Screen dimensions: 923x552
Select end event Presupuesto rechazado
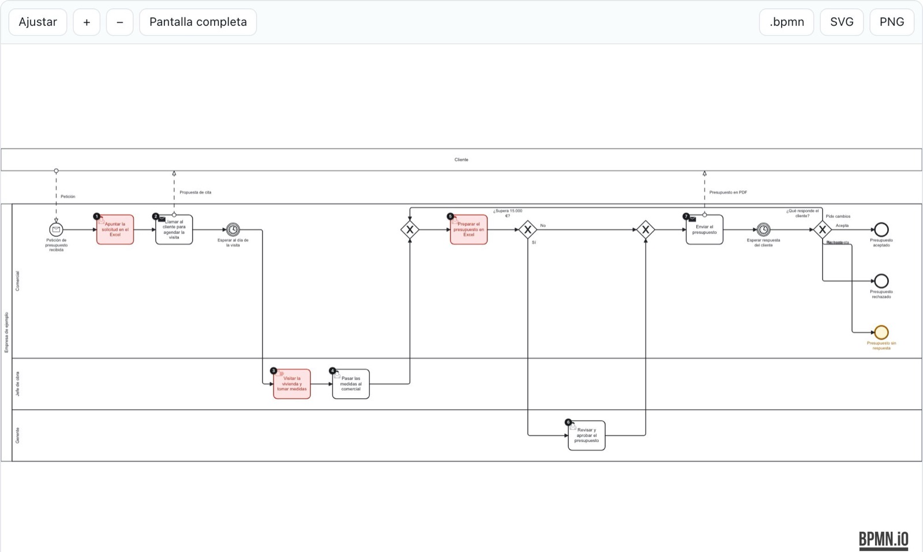(x=881, y=281)
